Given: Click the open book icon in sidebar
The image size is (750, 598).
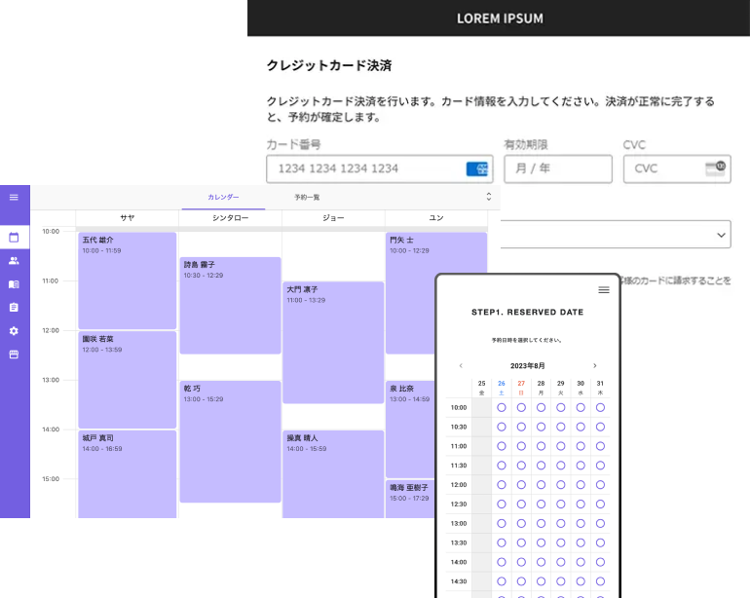Looking at the screenshot, I should 14,284.
